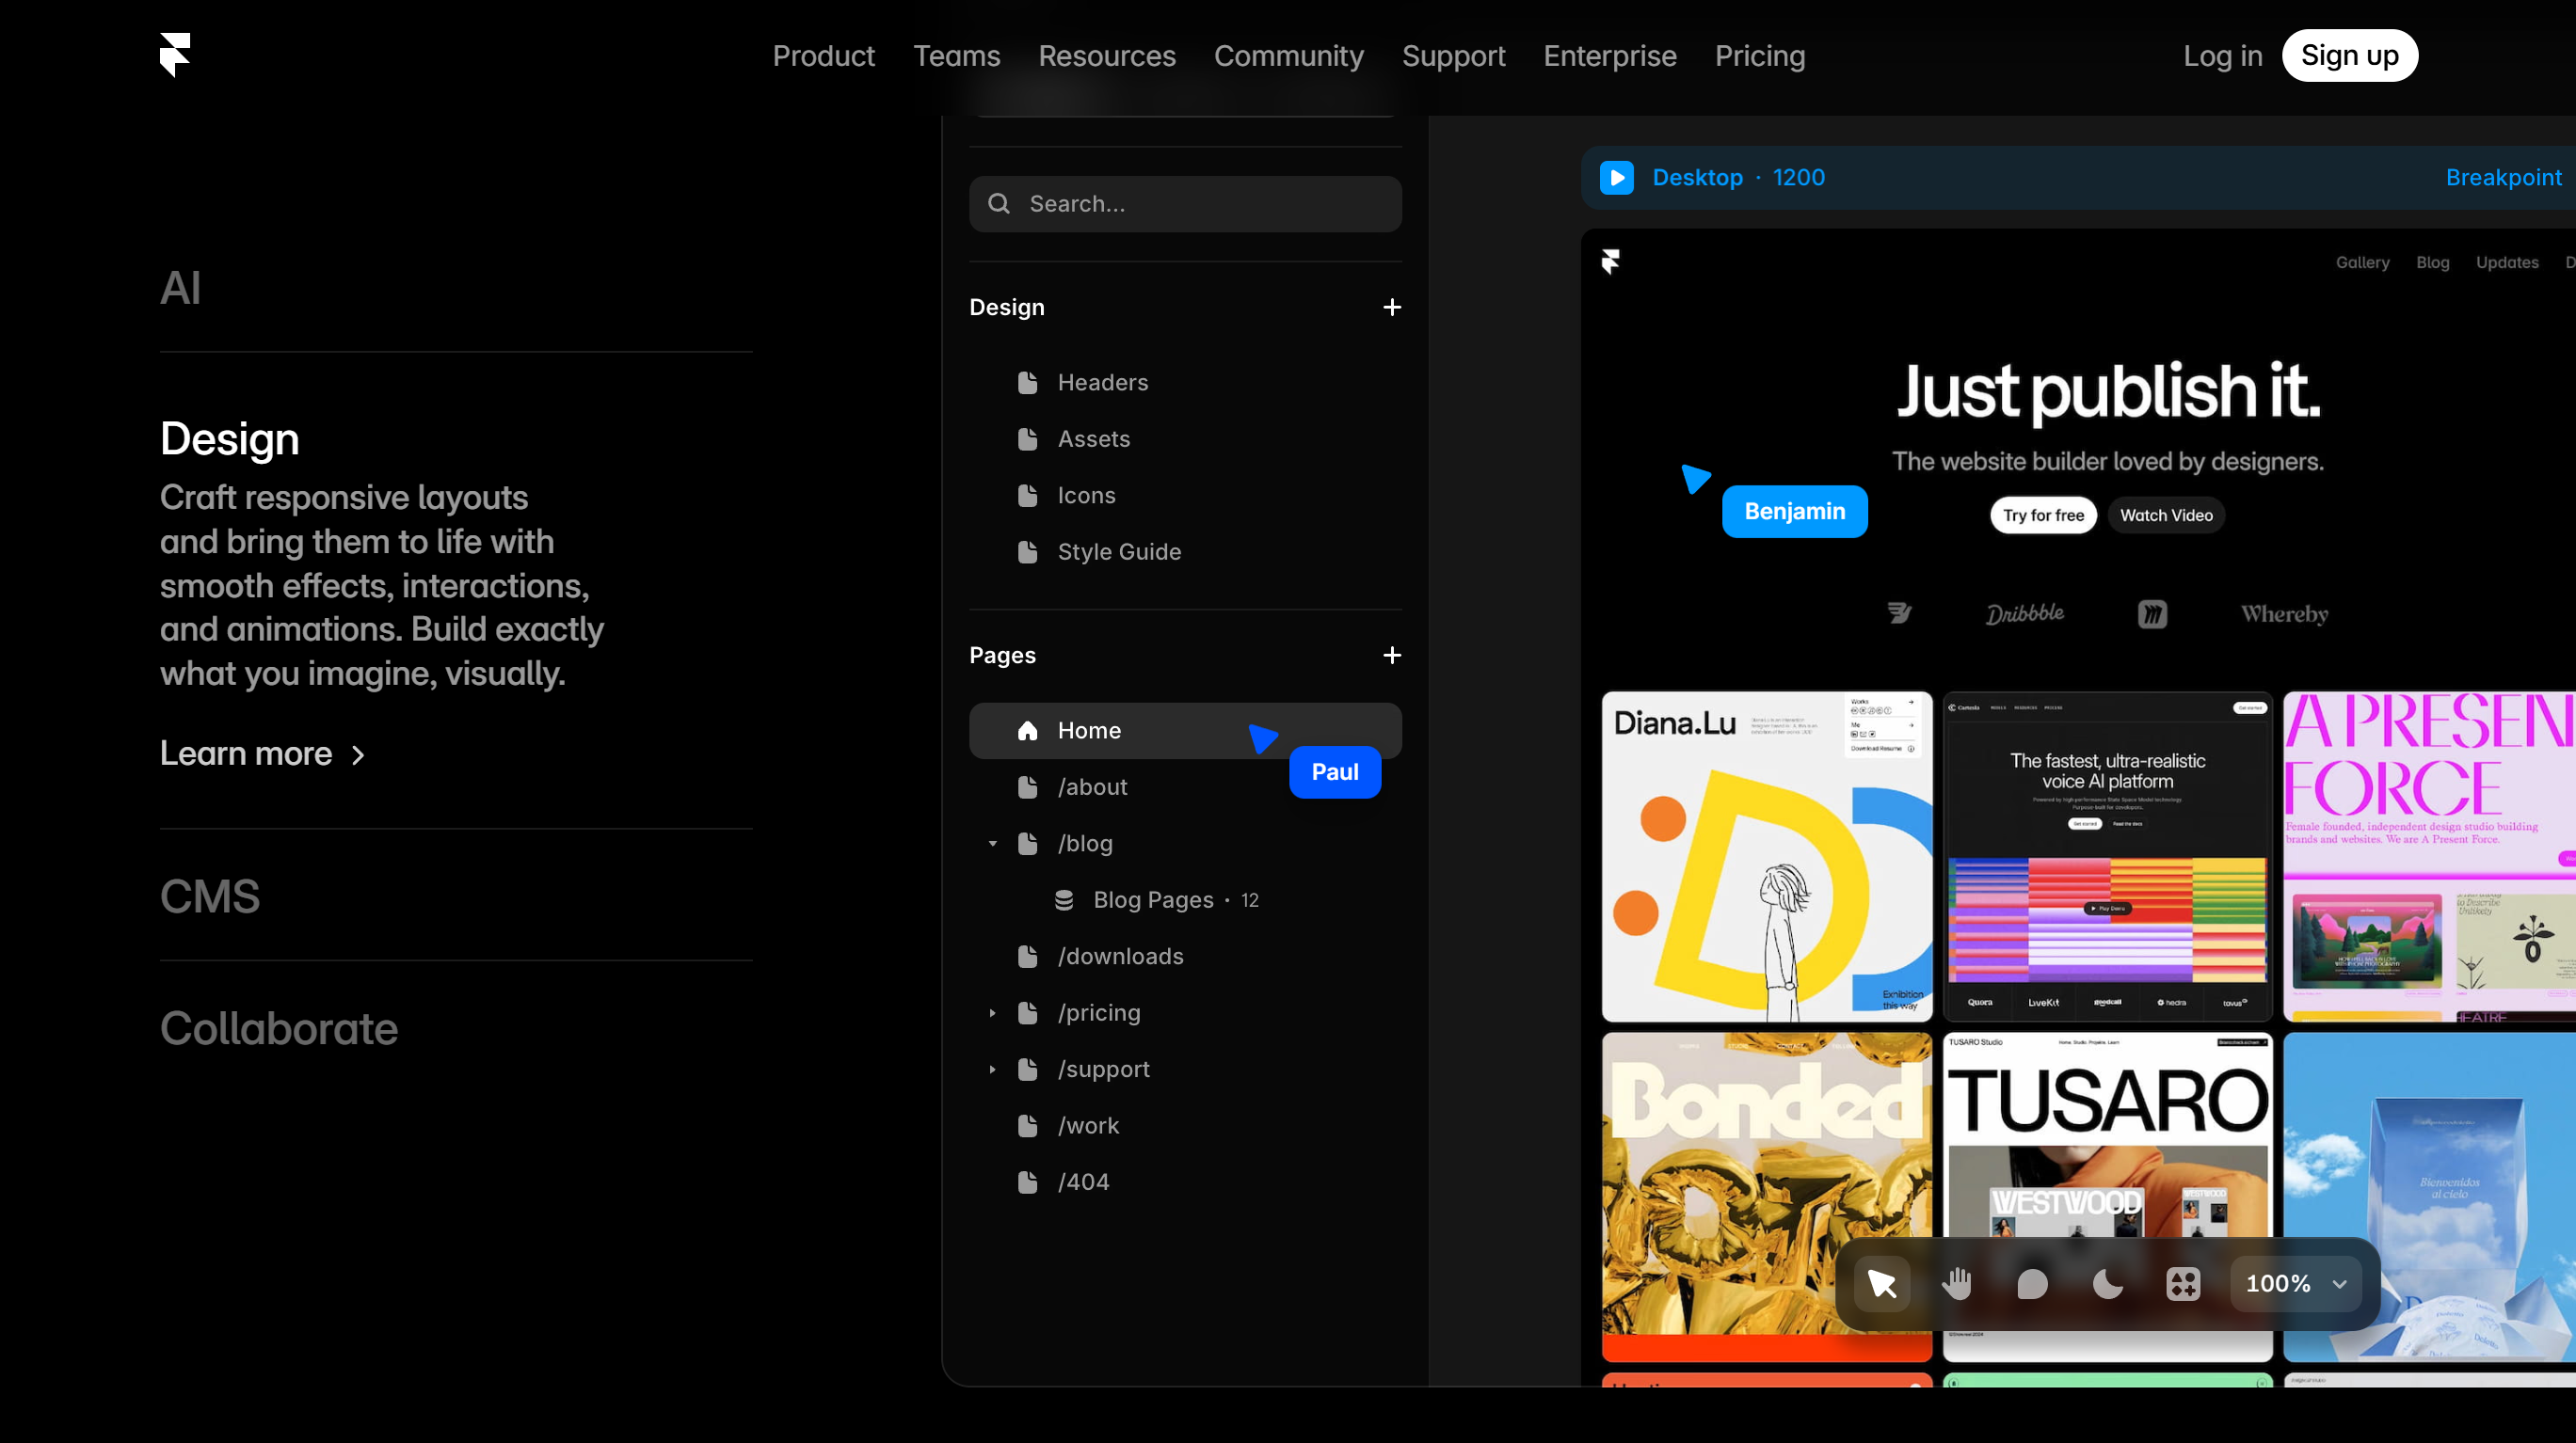This screenshot has width=2576, height=1443.
Task: Select the CMS feature tab
Action: [x=210, y=896]
